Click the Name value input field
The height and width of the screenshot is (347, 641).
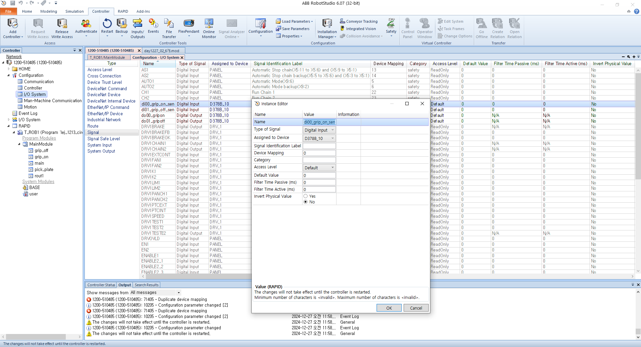click(x=319, y=122)
